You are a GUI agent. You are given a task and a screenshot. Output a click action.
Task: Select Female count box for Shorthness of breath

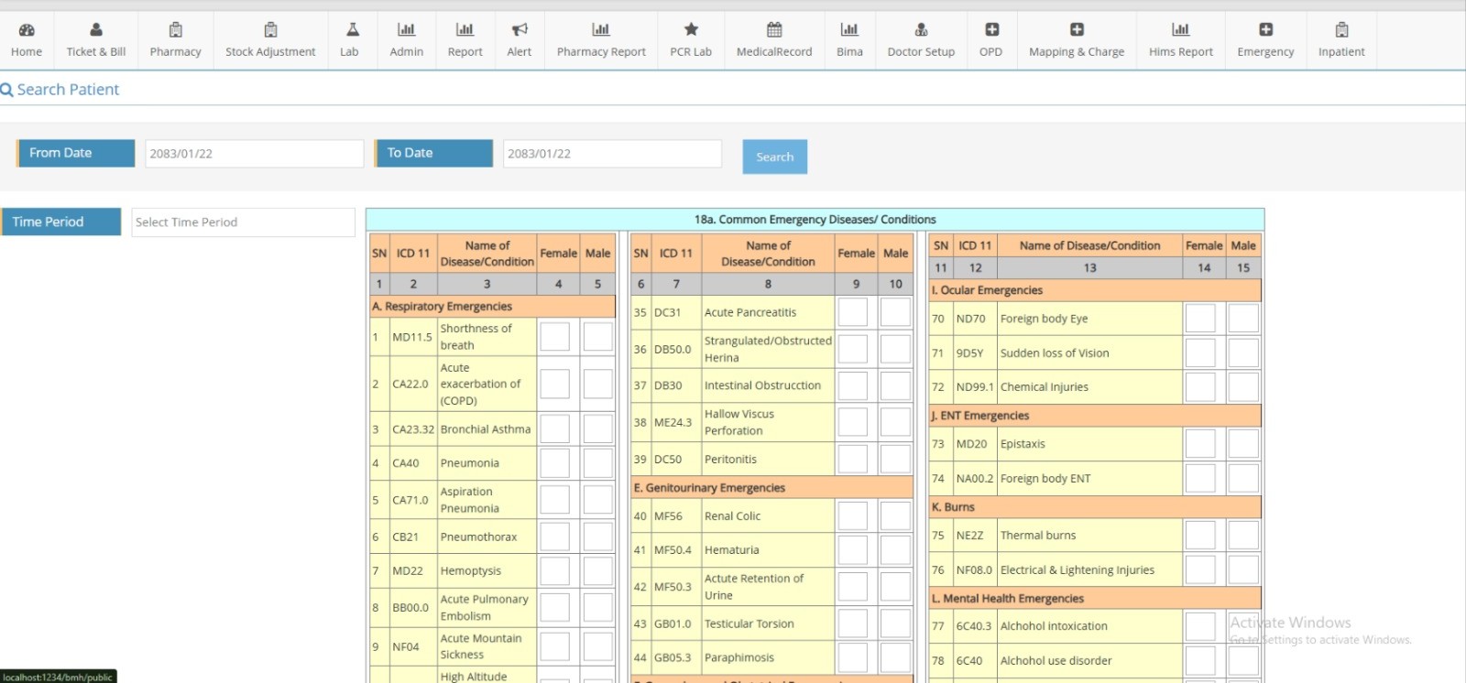(554, 337)
